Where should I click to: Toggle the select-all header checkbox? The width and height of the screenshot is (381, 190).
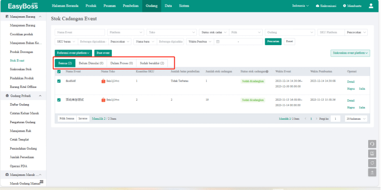(x=59, y=72)
